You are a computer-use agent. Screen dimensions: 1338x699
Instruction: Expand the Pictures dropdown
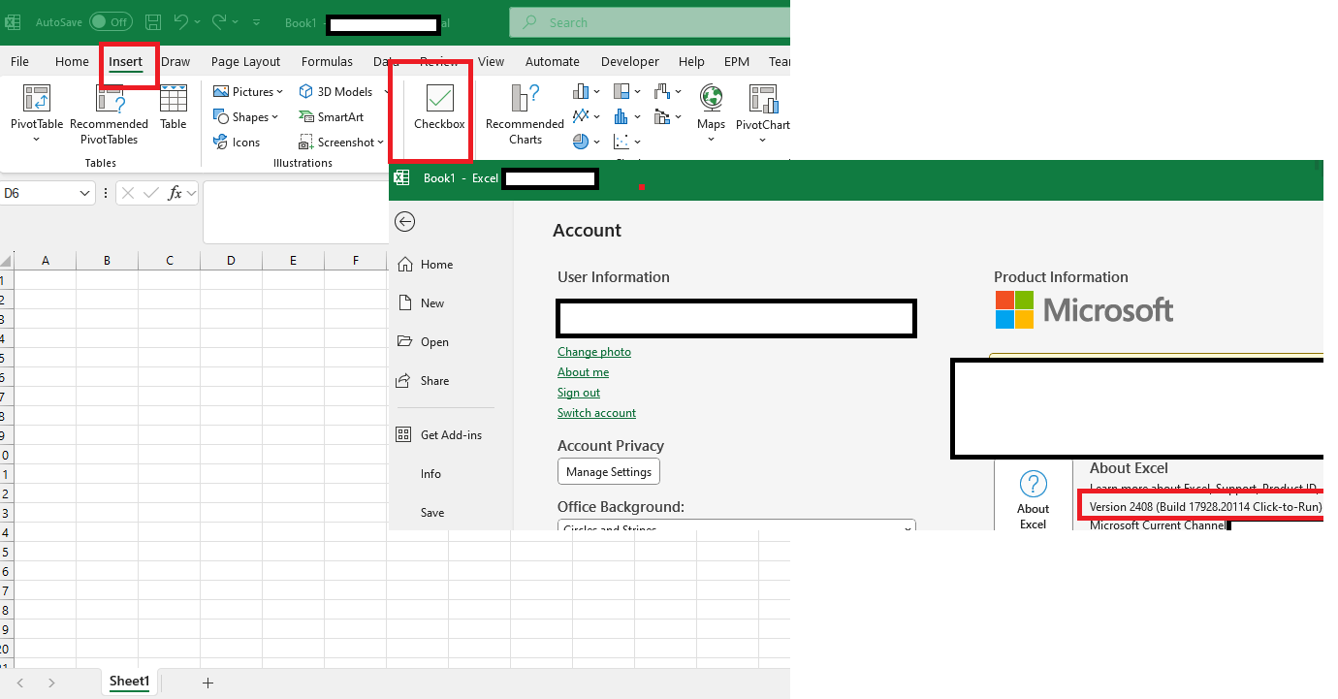pos(279,92)
